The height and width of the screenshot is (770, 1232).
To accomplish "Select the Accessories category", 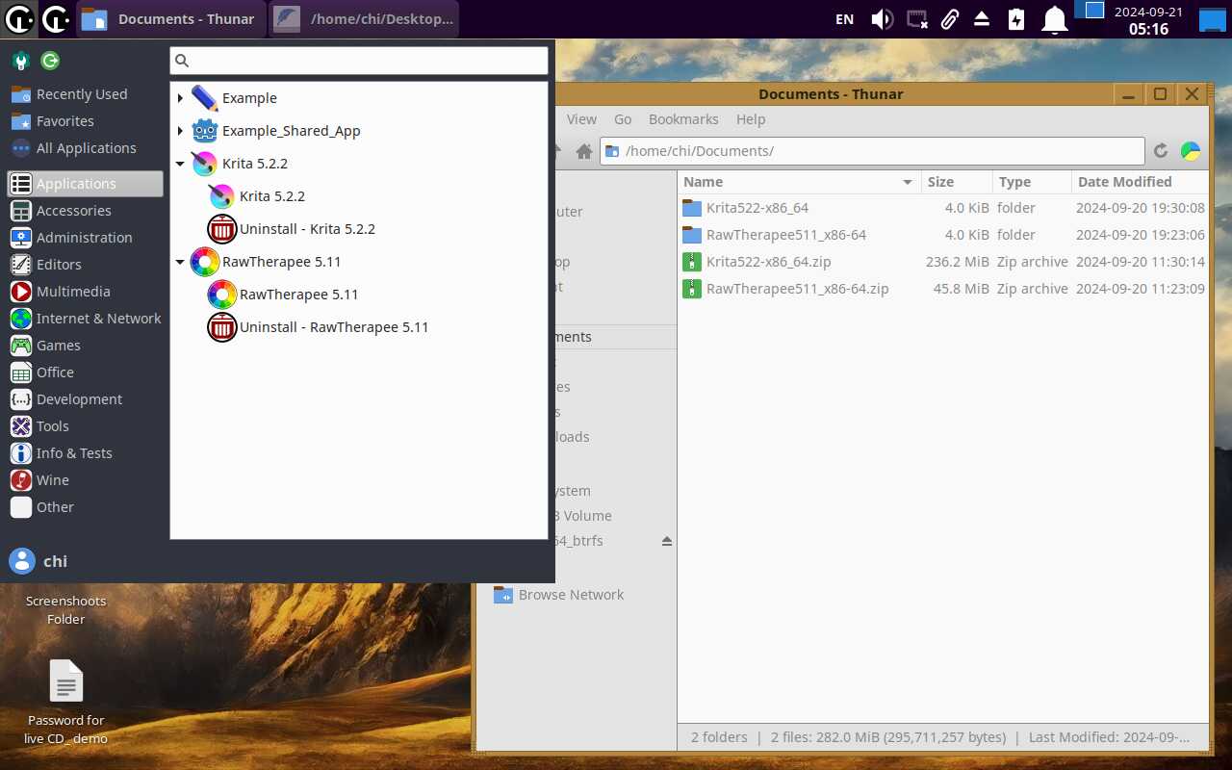I will pyautogui.click(x=85, y=211).
